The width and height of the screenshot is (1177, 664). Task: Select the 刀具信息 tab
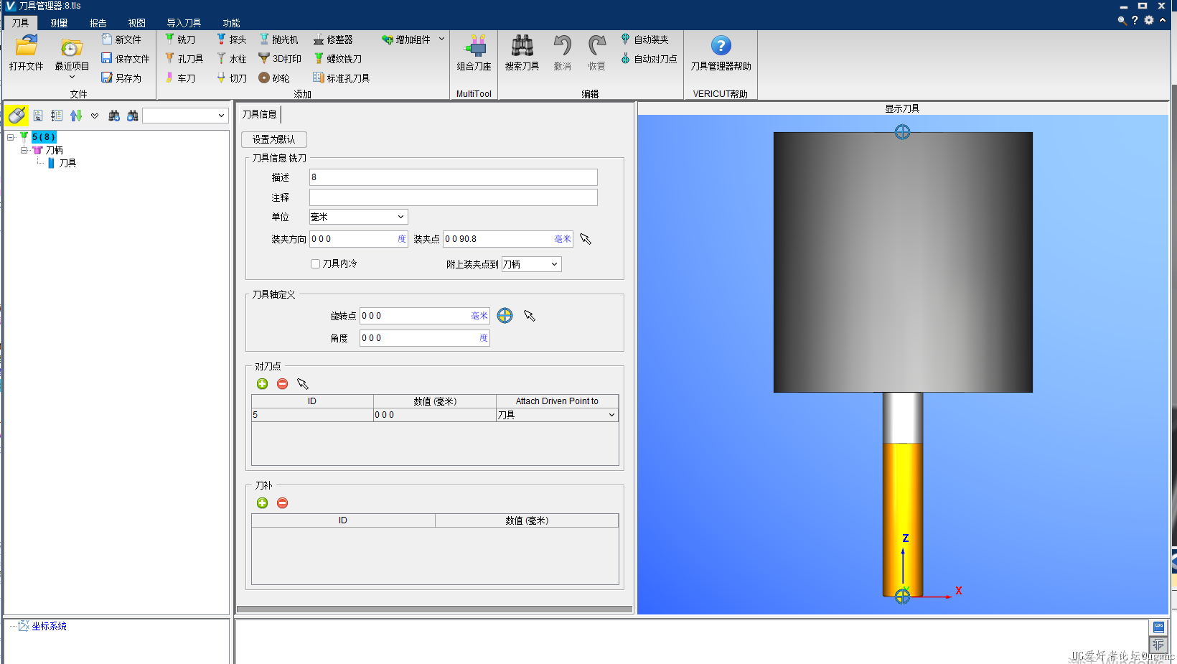(259, 114)
